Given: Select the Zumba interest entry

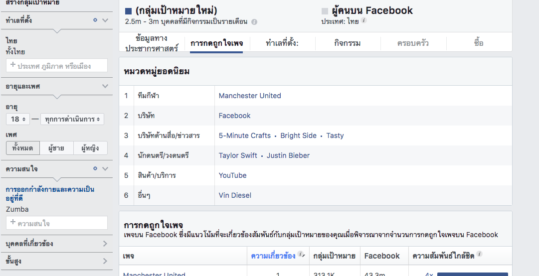Looking at the screenshot, I should (17, 209).
